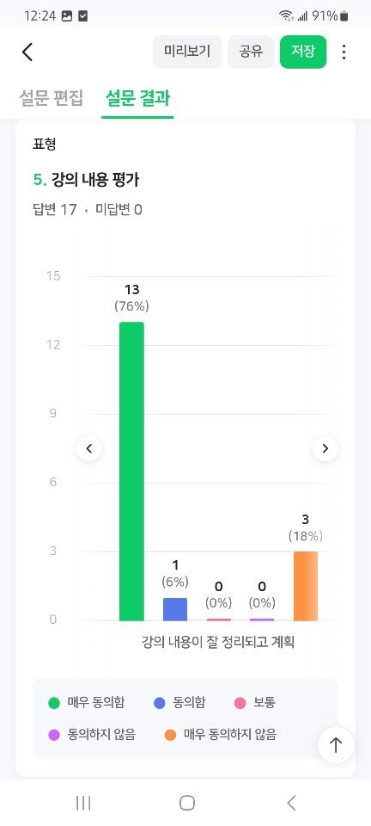
Task: Select the 설문 결과 tab
Action: tap(137, 98)
